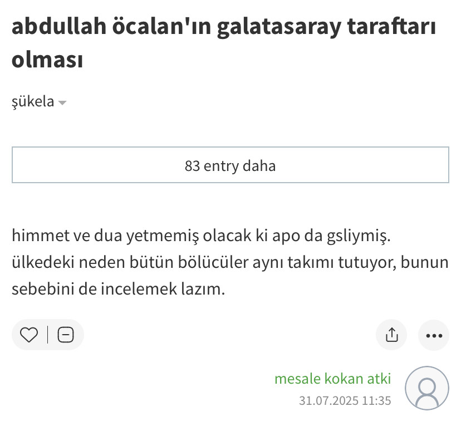Click the author's profile avatar icon

(426, 388)
